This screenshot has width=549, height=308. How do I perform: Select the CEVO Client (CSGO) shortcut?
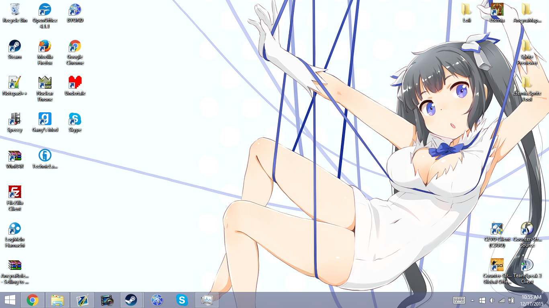[497, 235]
